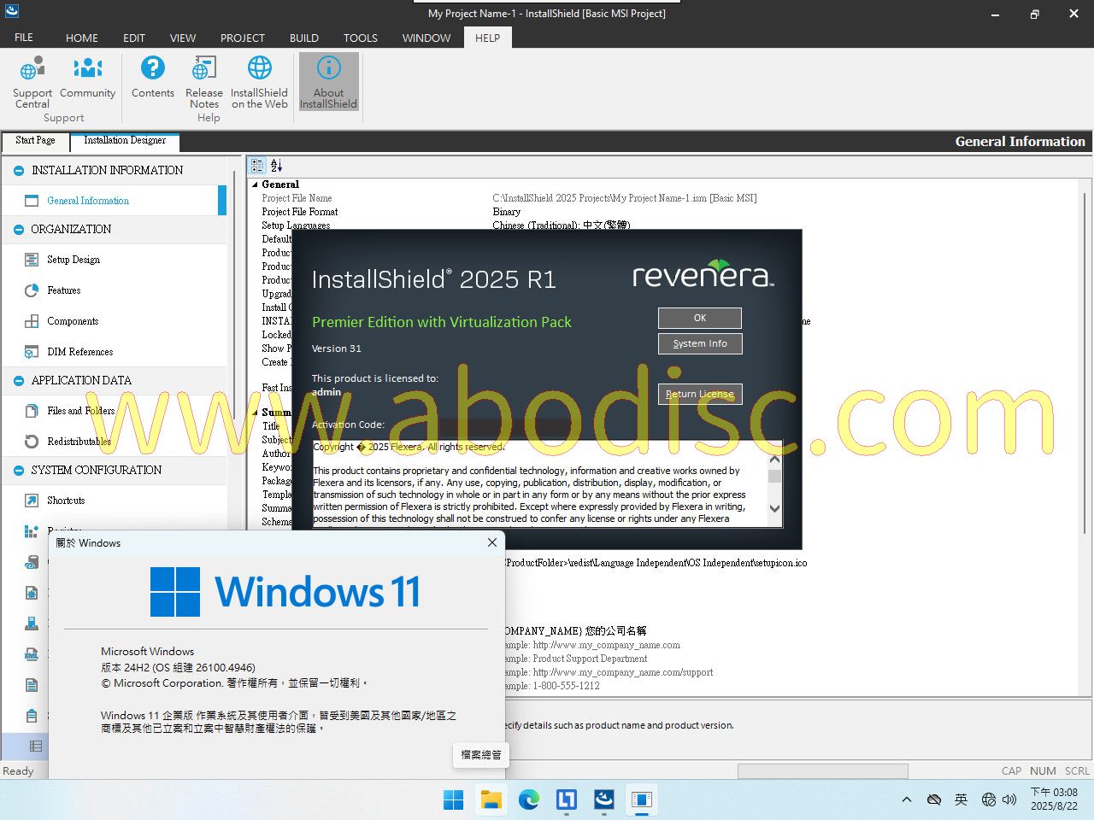Switch property grid to categorized view
Viewport: 1094px width, 820px height.
coord(258,166)
